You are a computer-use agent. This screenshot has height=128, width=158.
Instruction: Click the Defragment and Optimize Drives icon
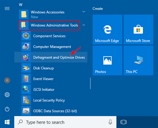click(26, 57)
